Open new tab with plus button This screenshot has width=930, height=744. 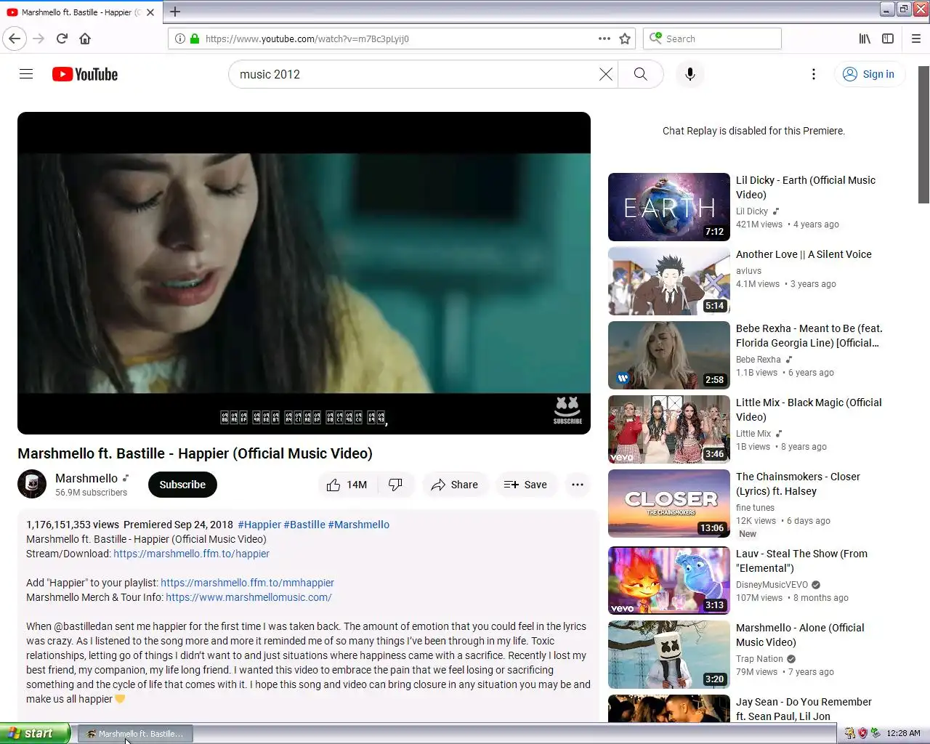click(x=175, y=12)
